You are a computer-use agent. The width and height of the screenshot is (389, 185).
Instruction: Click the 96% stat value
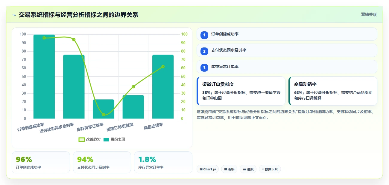coord(24,159)
